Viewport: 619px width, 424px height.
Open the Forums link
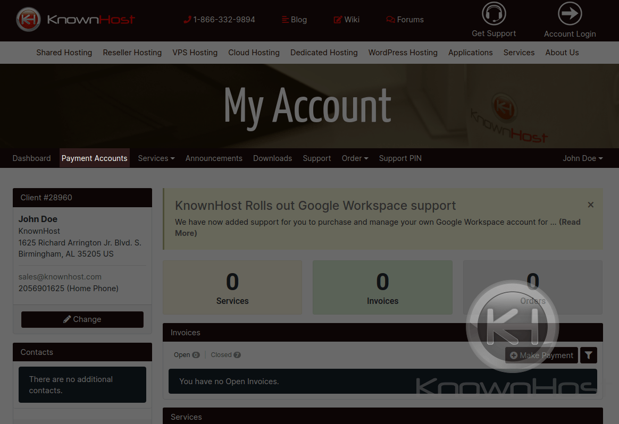(405, 20)
